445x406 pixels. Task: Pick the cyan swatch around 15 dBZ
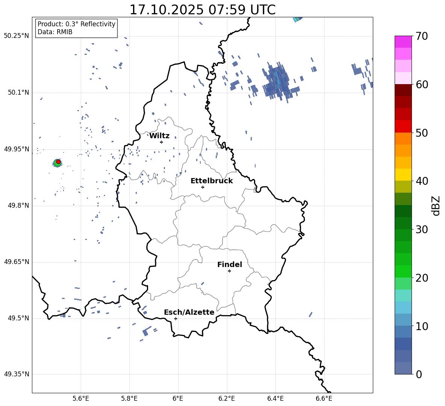(403, 296)
